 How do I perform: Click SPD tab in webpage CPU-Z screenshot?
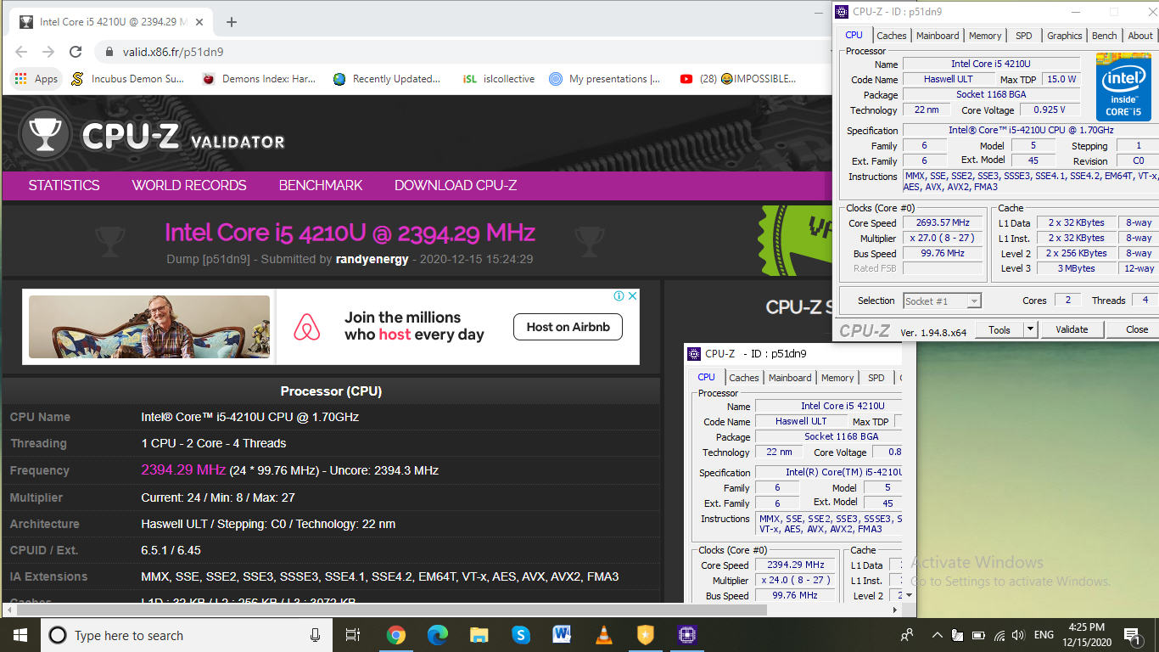876,378
